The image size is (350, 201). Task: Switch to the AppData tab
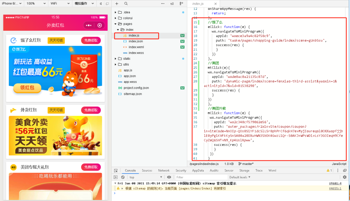(x=198, y=171)
